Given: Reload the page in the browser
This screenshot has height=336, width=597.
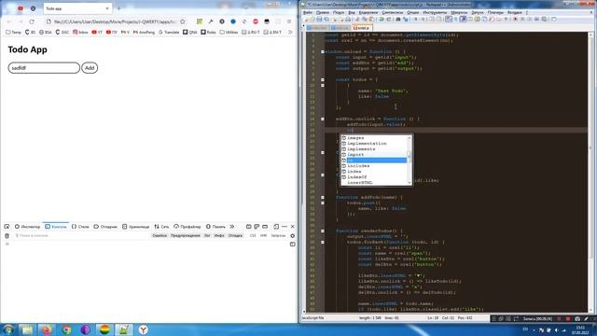Looking at the screenshot, I should click(32, 21).
